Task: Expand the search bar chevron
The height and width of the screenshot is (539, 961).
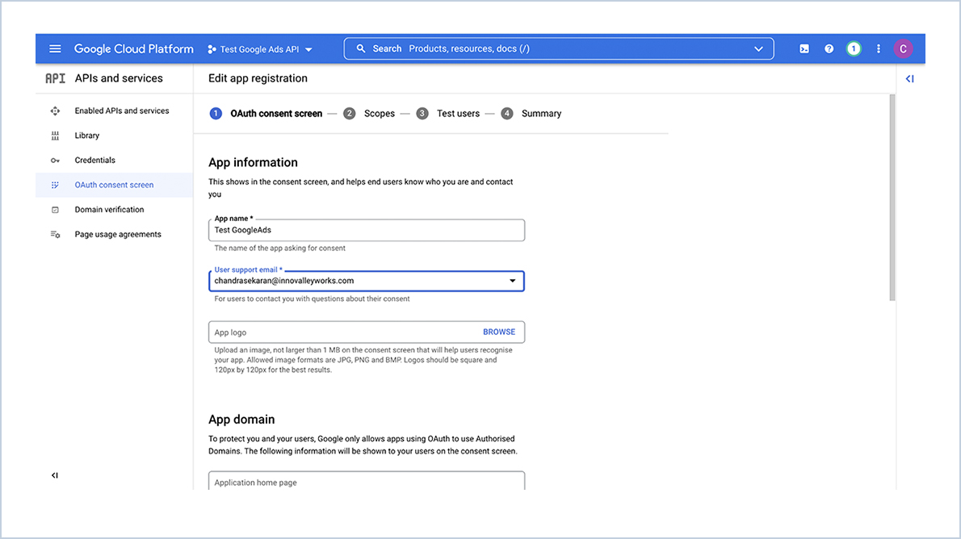Action: 758,48
